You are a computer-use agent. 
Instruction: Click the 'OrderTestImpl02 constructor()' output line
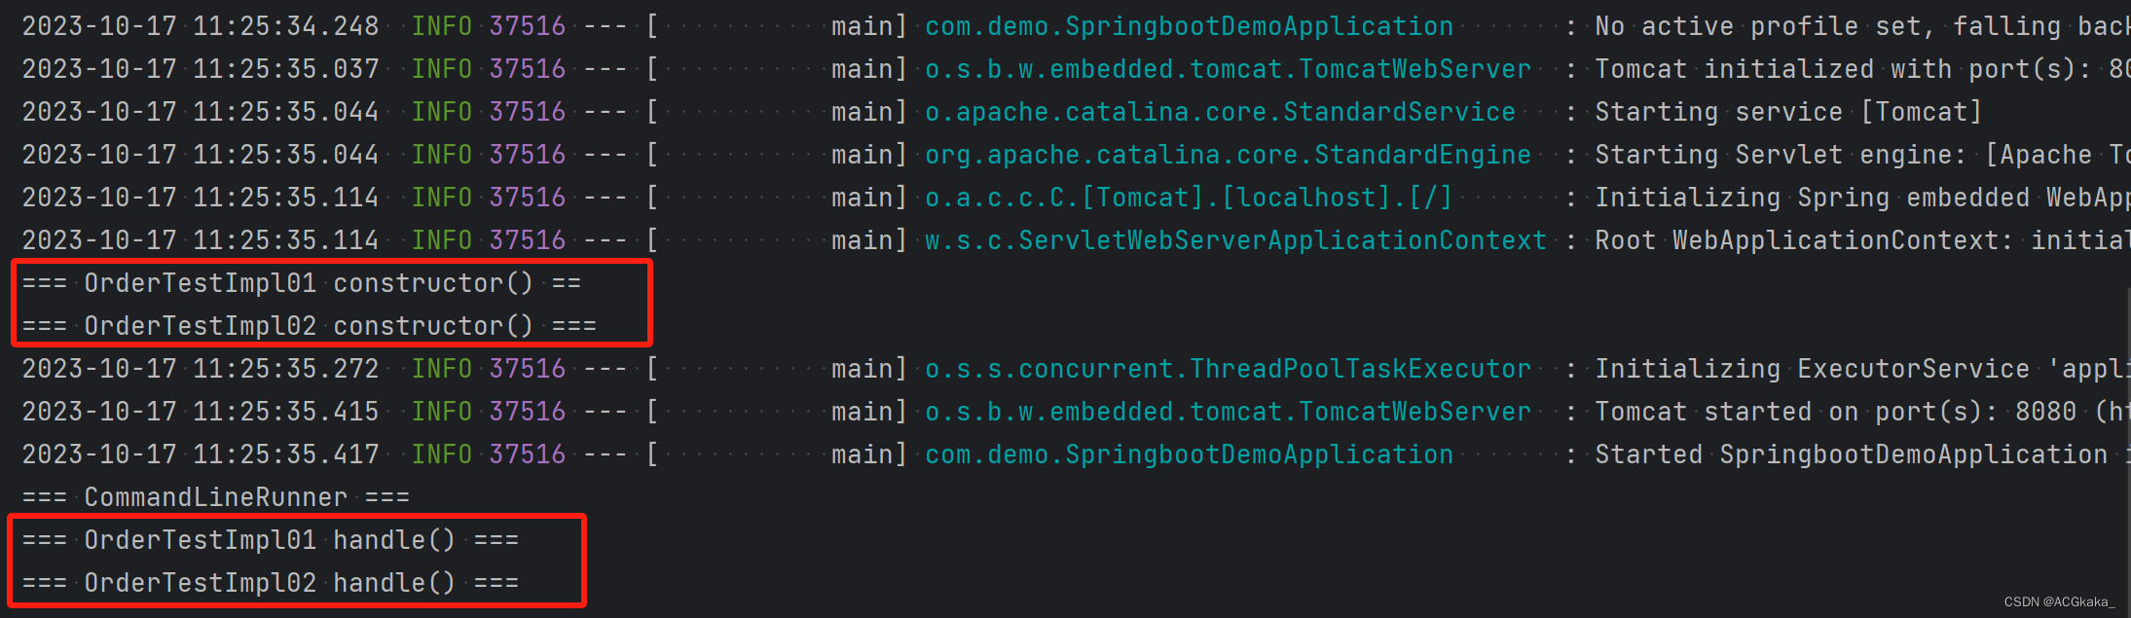[x=310, y=327]
